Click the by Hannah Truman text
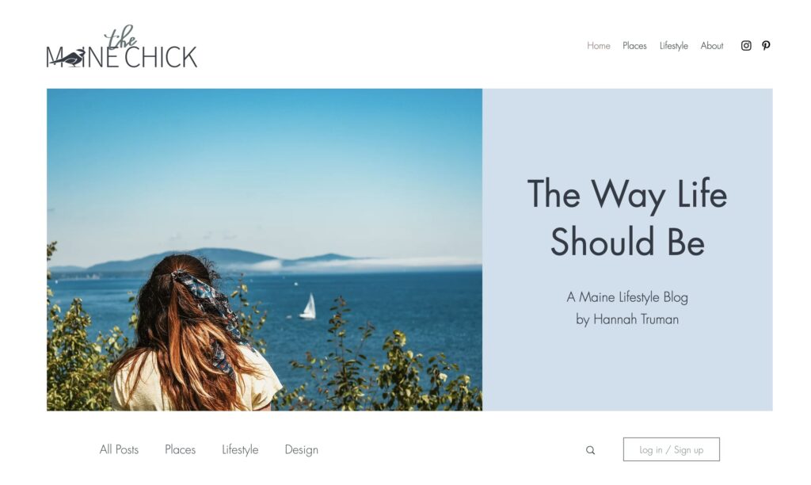The image size is (811, 485). [627, 319]
